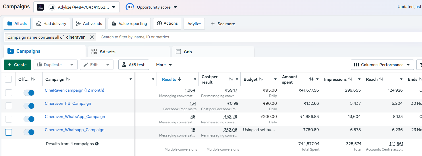Click the Budget column sort arrows
Screen dimensions: 422x156
(x=261, y=79)
